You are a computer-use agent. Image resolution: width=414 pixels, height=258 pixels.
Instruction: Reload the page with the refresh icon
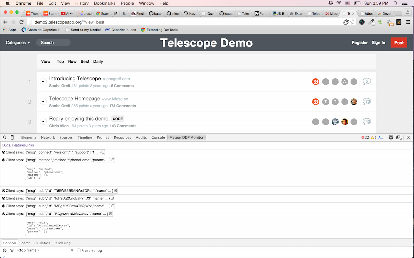tap(22, 22)
